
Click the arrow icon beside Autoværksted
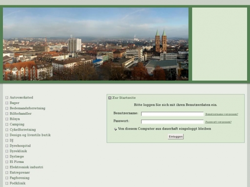pyautogui.click(x=7, y=98)
